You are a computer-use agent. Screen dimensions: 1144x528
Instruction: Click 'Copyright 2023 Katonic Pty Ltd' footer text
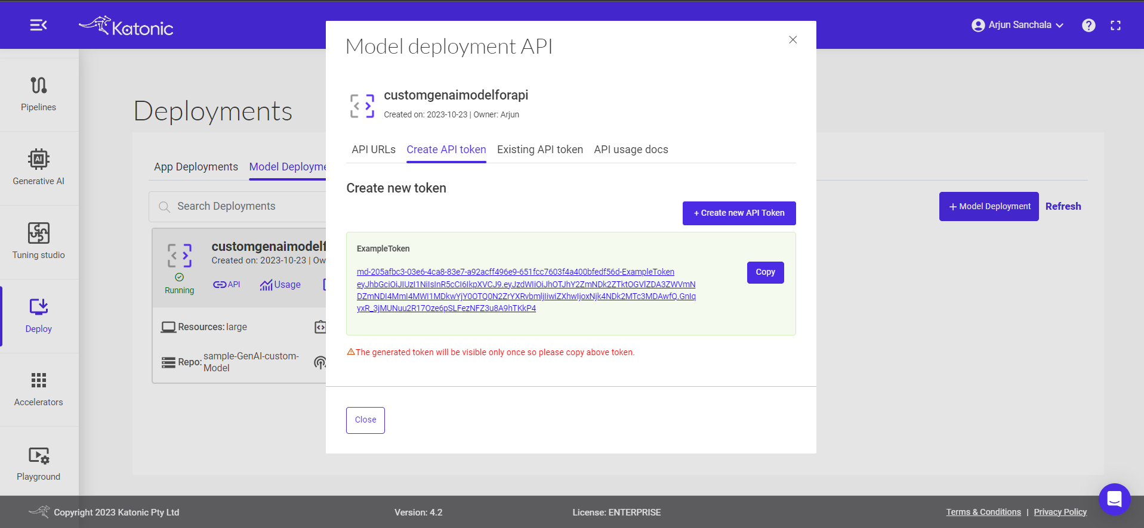[116, 513]
